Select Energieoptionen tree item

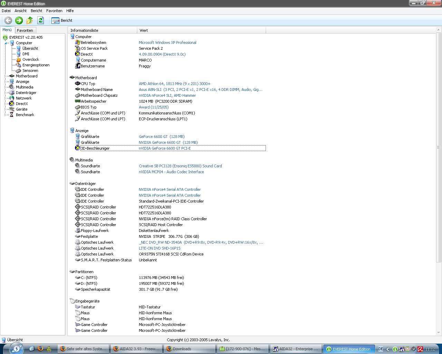pos(36,65)
